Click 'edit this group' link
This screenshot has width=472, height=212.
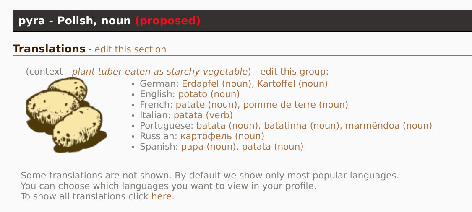(x=293, y=71)
